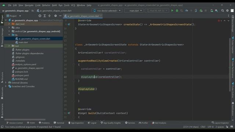Expand External Libraries node

6,82
